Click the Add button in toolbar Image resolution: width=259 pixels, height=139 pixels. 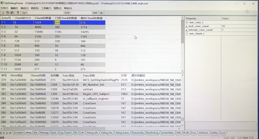click(95, 13)
